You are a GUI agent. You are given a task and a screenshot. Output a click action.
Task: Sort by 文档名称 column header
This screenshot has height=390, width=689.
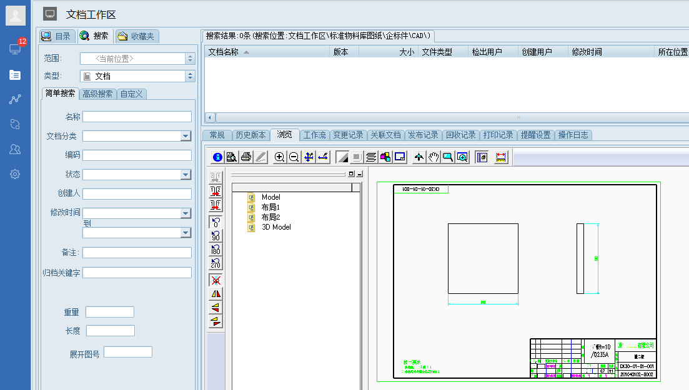(267, 52)
